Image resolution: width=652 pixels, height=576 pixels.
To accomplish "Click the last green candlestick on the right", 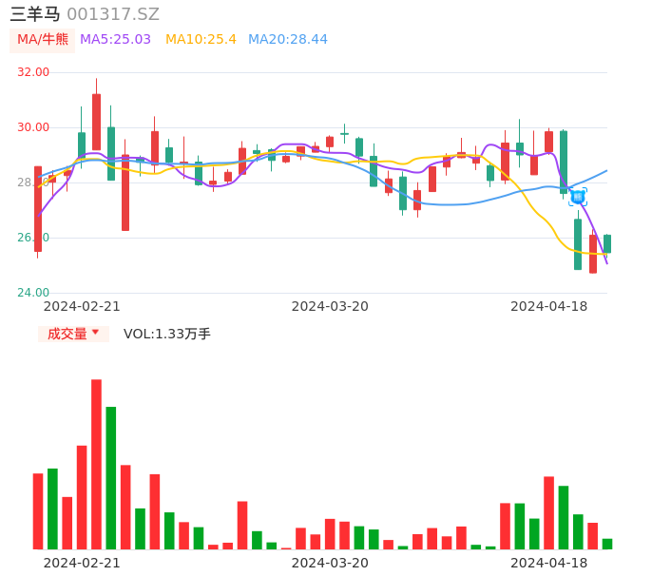I will coord(607,243).
